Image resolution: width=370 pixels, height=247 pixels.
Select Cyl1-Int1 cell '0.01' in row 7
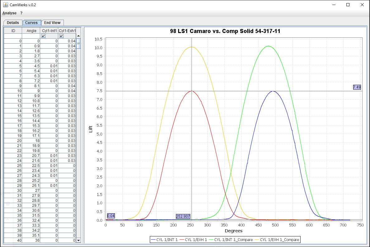[49, 76]
